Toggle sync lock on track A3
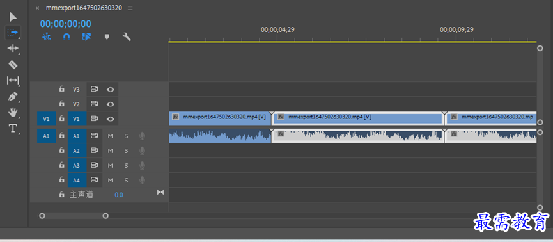Image resolution: width=553 pixels, height=242 pixels. tap(95, 166)
